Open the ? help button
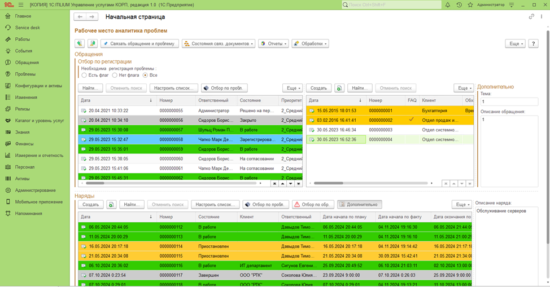550x287 pixels. (x=533, y=43)
